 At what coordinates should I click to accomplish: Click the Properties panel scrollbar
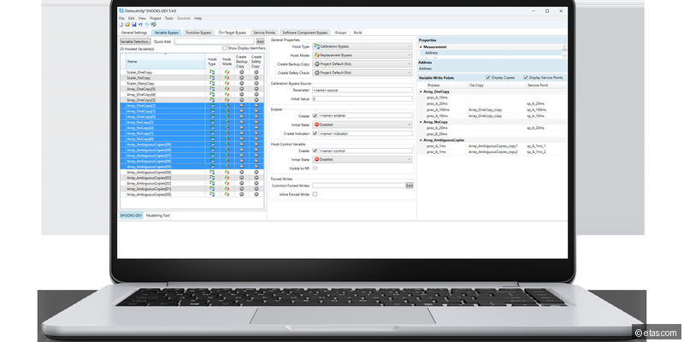pyautogui.click(x=563, y=50)
